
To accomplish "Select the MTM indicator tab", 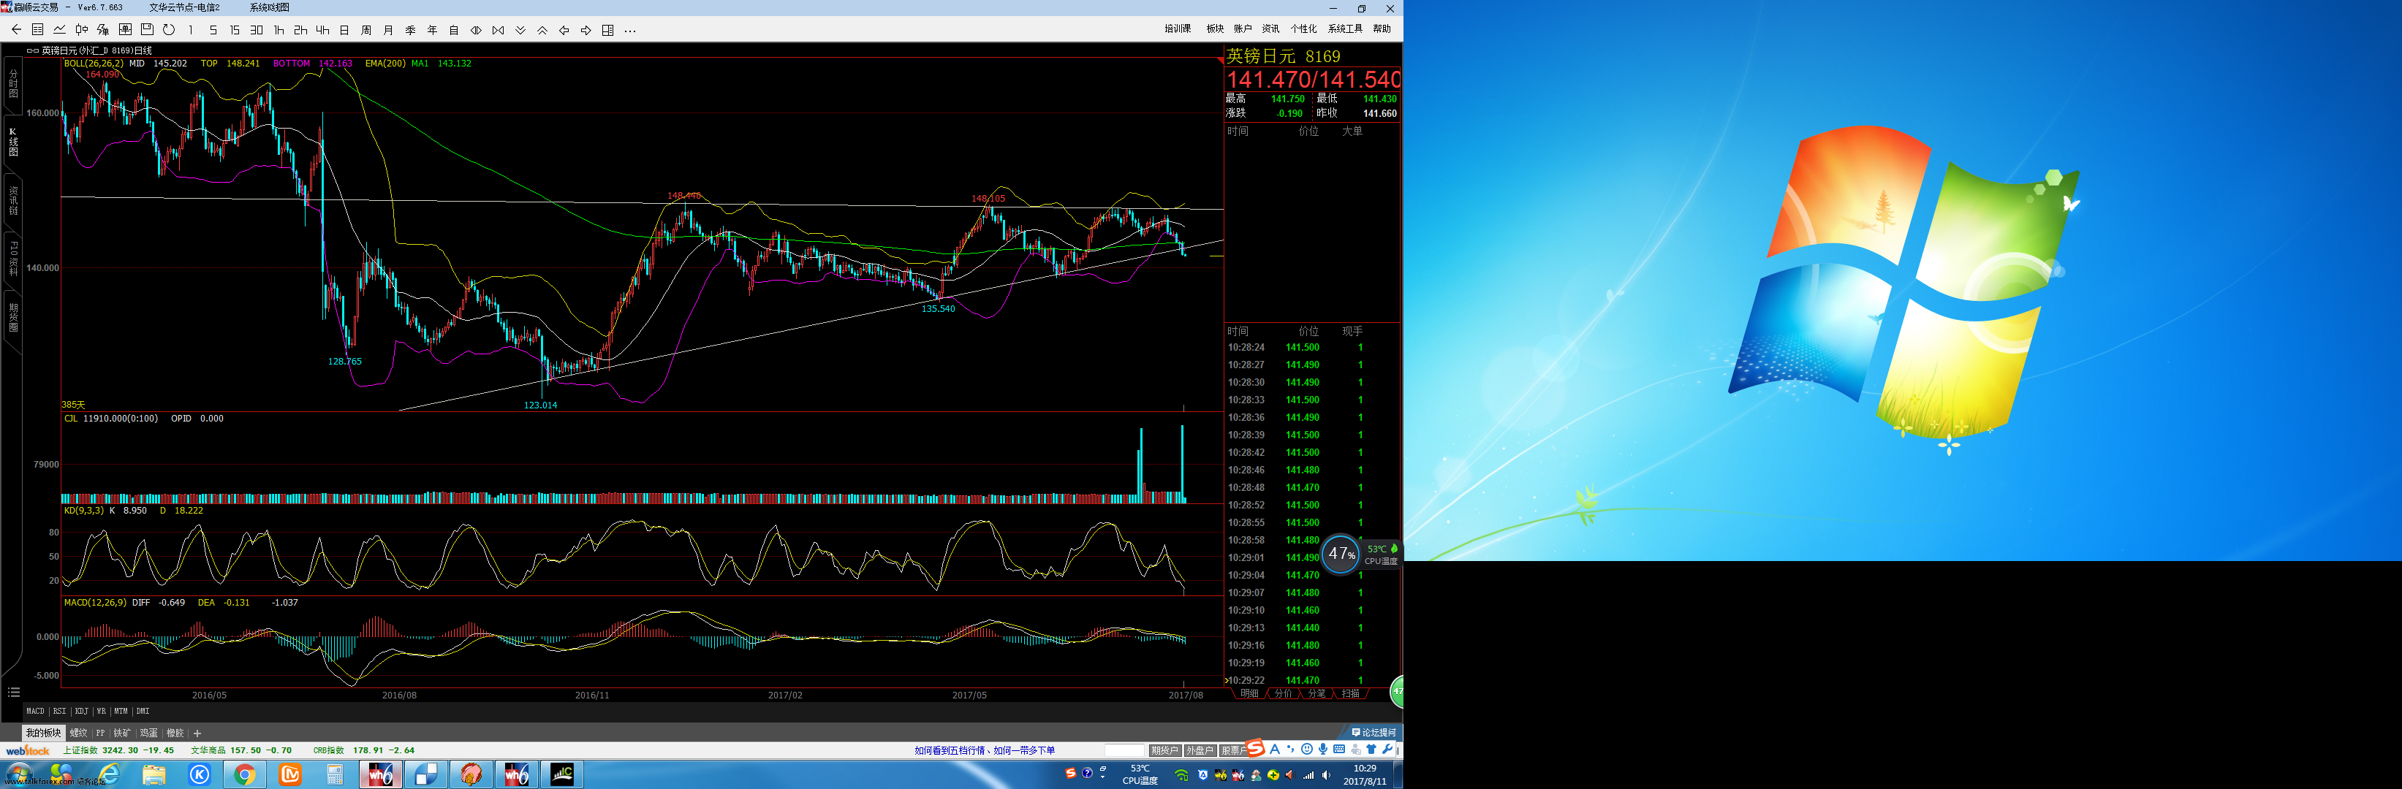I will [x=121, y=711].
